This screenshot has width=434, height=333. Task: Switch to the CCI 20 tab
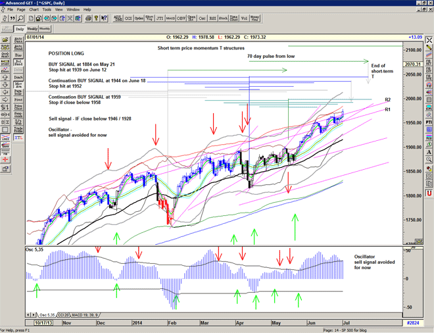pyautogui.click(x=65, y=315)
